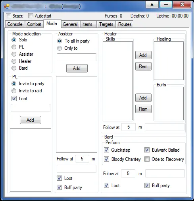The width and height of the screenshot is (194, 201).
Task: Click Add button in PL section
Action: pos(31,120)
